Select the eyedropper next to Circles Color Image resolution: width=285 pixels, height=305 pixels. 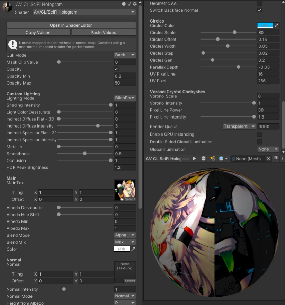(x=276, y=26)
